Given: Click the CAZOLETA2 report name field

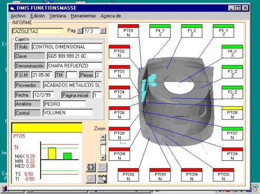Looking at the screenshot, I should (x=37, y=31).
